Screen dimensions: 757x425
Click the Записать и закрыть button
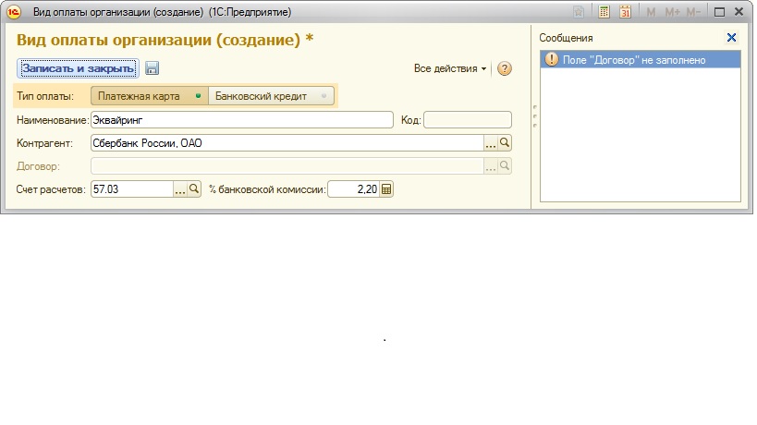[x=79, y=68]
